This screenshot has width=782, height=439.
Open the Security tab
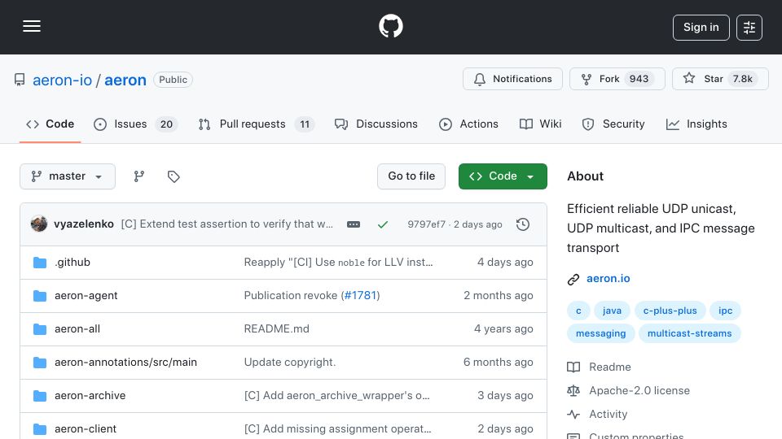pos(613,124)
